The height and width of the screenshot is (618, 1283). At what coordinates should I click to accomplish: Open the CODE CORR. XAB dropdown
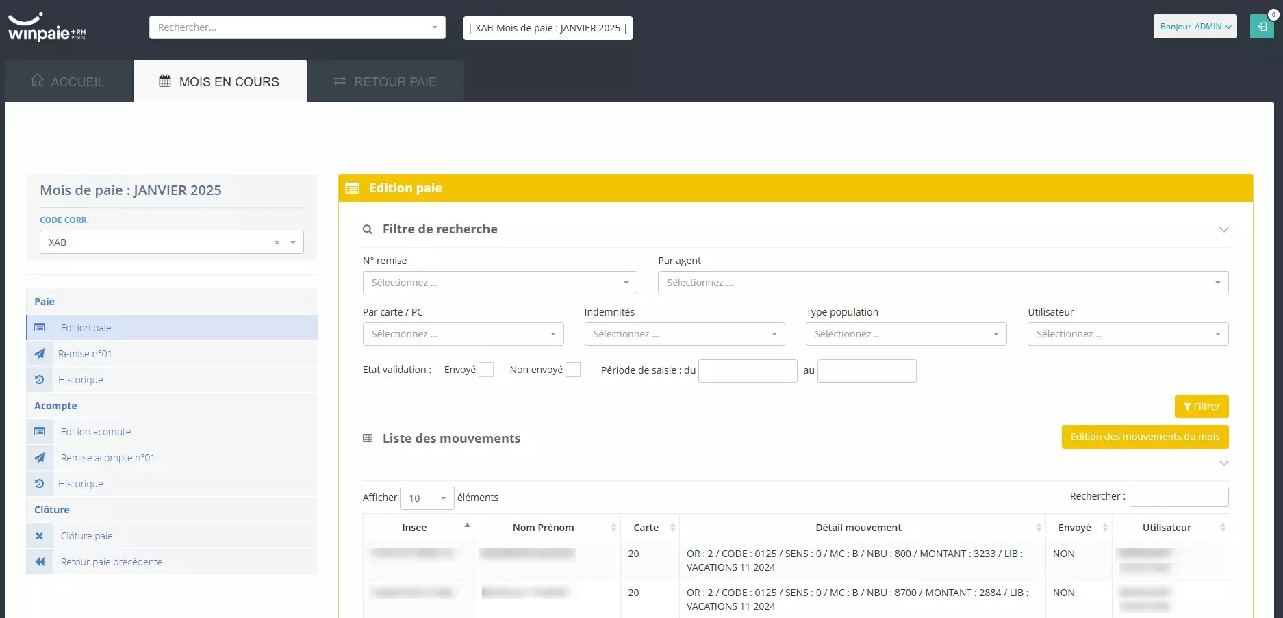click(x=171, y=242)
